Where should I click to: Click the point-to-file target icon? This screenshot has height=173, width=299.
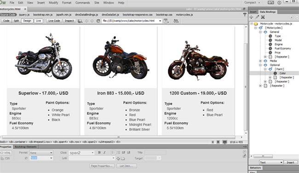click(x=118, y=158)
